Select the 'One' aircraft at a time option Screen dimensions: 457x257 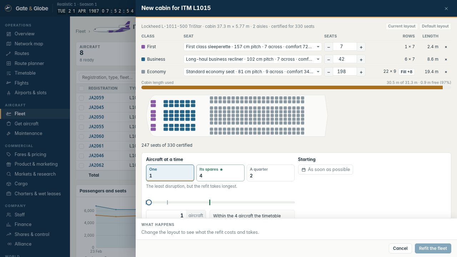coord(170,173)
